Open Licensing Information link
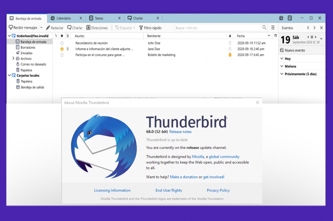The width and height of the screenshot is (333, 221). (112, 190)
